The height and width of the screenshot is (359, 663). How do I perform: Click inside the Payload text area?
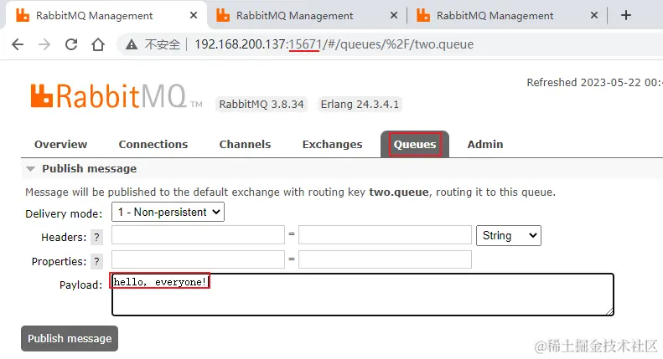point(363,295)
